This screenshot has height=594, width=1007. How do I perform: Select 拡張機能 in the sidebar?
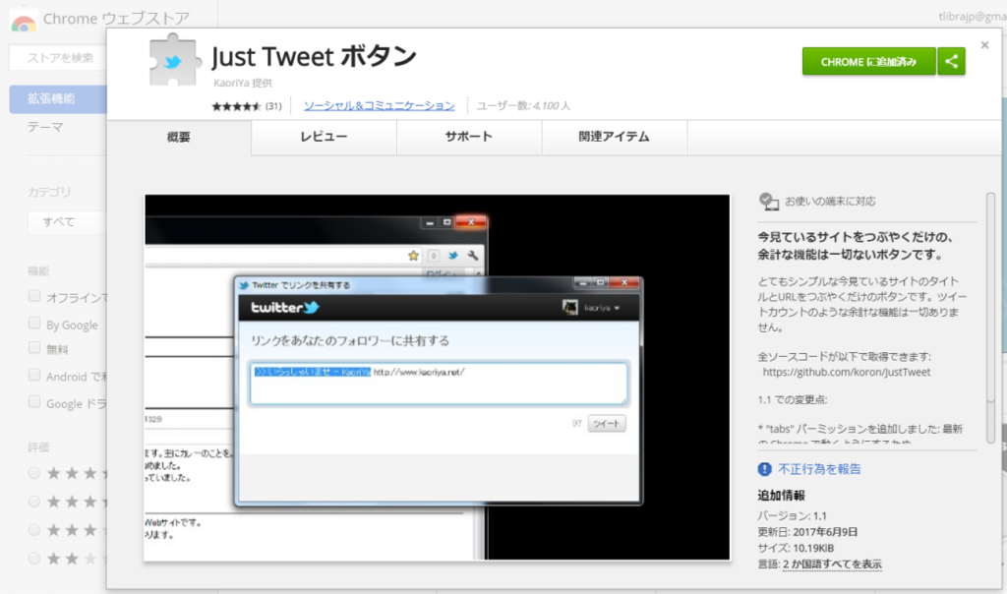[x=58, y=99]
